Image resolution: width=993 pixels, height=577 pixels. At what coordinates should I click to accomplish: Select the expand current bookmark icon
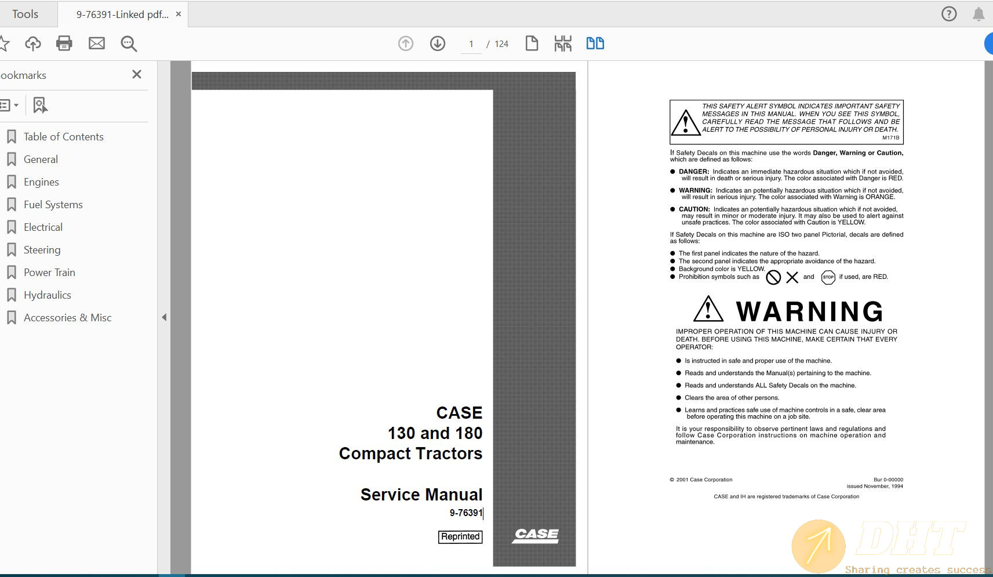(x=39, y=105)
